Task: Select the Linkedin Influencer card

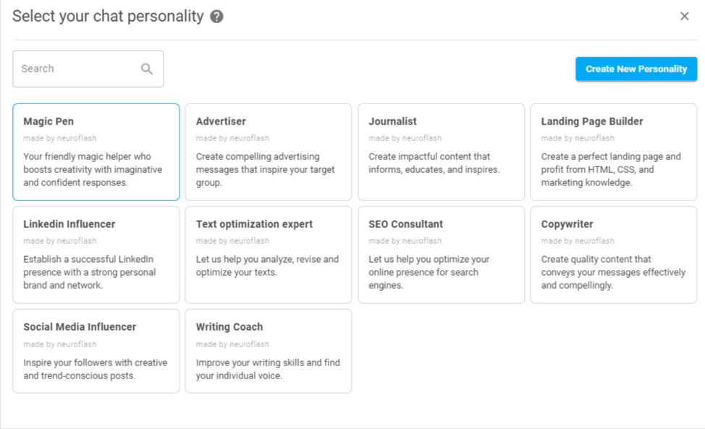Action: (96, 255)
